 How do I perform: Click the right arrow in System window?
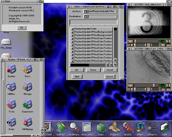[x=38, y=136]
